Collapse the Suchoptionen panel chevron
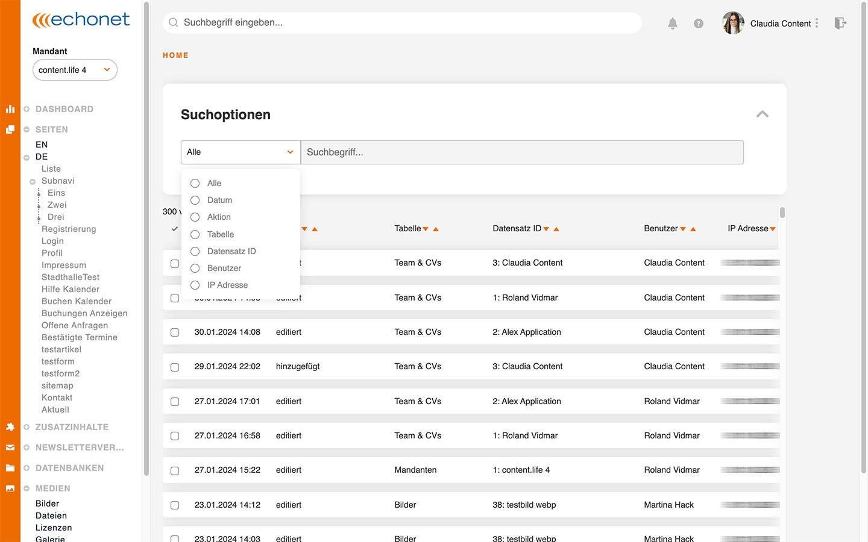 click(x=763, y=114)
